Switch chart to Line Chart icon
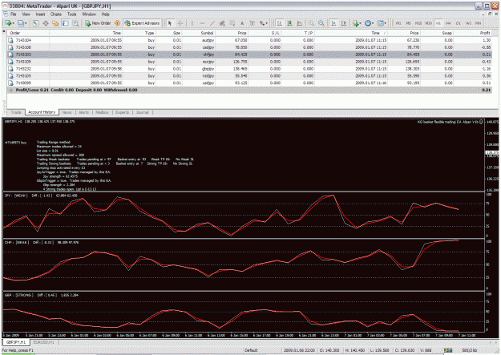 300,23
